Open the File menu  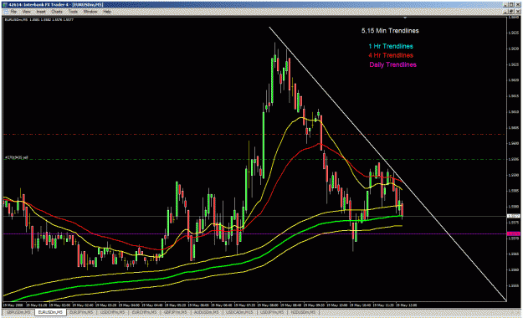click(13, 12)
